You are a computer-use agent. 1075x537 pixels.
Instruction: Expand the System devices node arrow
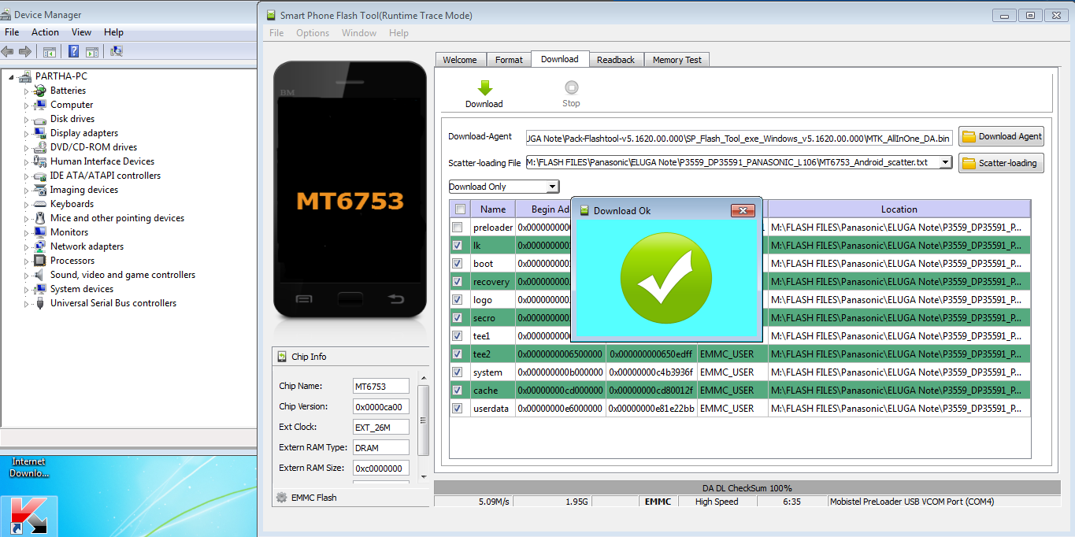pyautogui.click(x=26, y=289)
